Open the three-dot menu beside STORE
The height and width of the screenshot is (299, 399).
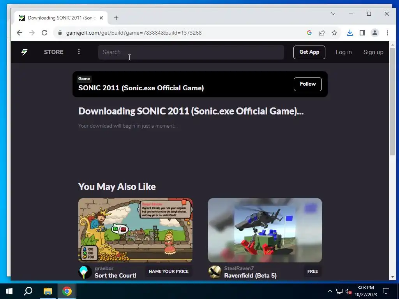(x=79, y=52)
